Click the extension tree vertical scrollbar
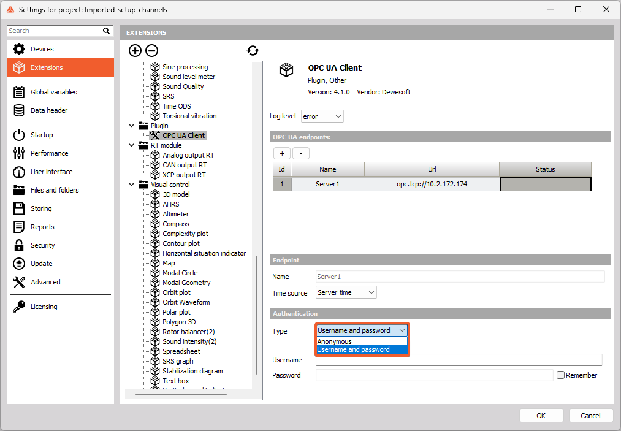 point(257,315)
